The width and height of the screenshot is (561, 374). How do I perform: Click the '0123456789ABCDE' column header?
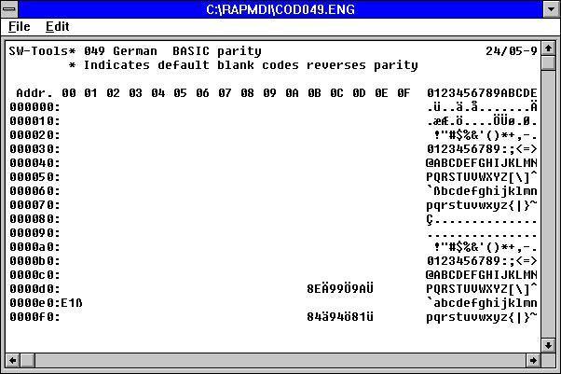coord(482,93)
